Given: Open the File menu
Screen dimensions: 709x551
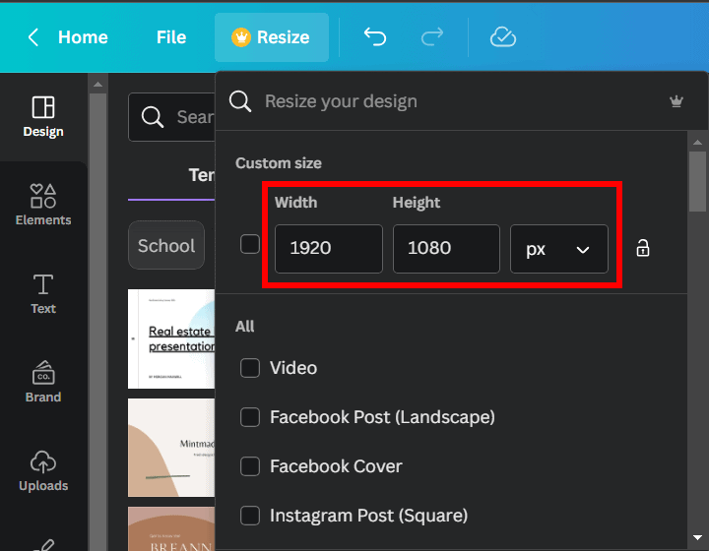Looking at the screenshot, I should pyautogui.click(x=171, y=37).
